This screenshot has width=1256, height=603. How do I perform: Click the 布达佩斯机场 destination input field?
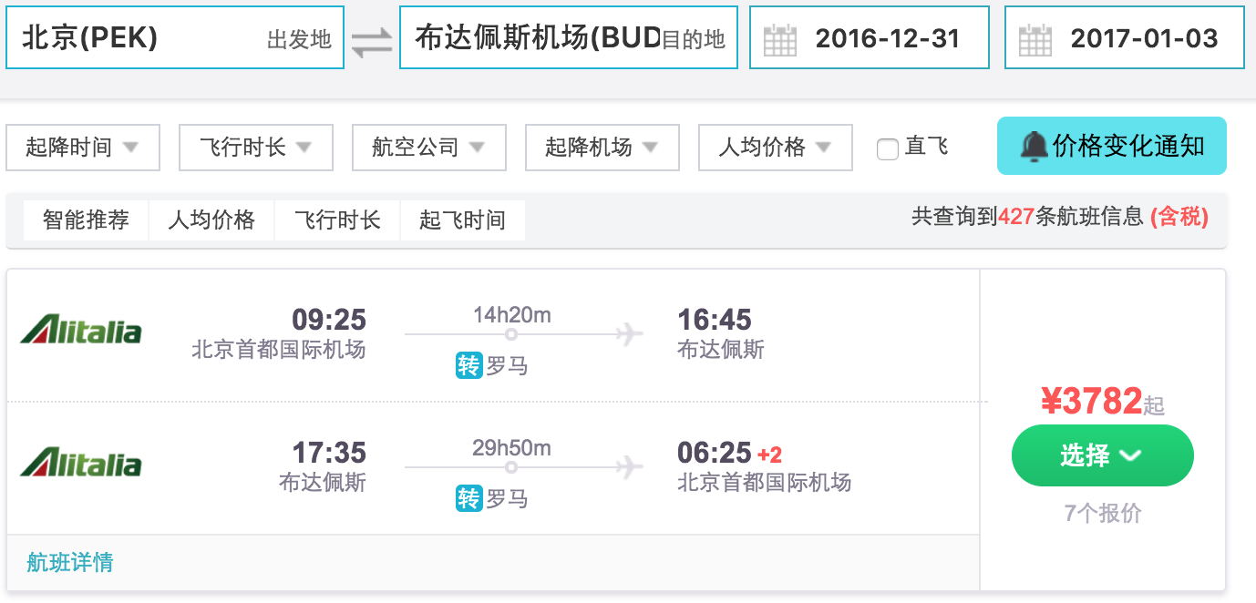coord(569,37)
